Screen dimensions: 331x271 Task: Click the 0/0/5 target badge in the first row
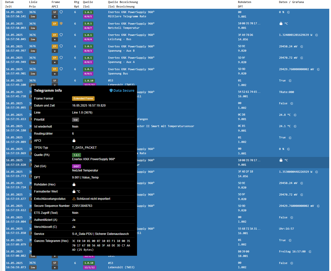coord(88,17)
